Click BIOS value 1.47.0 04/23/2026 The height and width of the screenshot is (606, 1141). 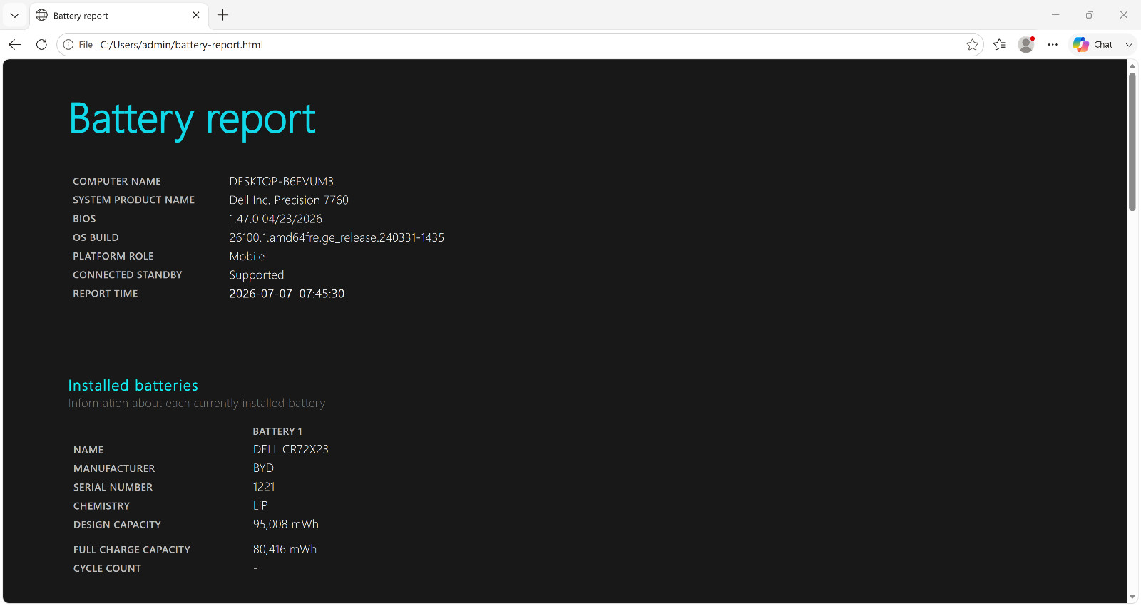point(276,219)
